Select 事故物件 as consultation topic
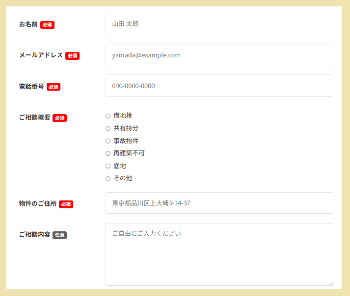 (108, 141)
